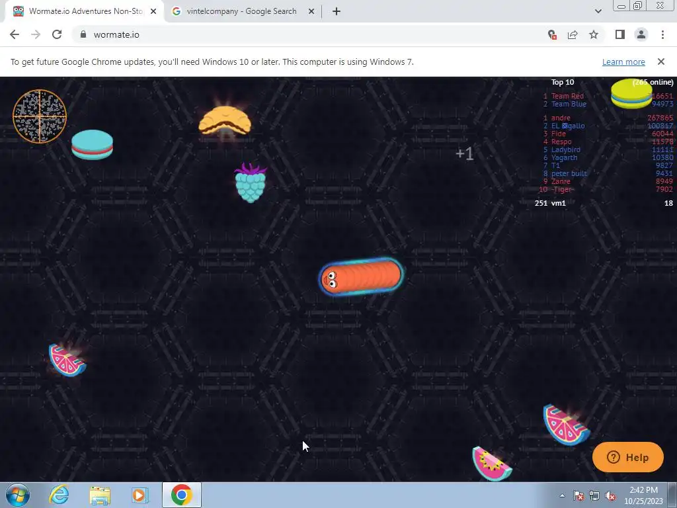Viewport: 677px width, 508px height.
Task: Click the circular minimap radar
Action: (x=39, y=116)
